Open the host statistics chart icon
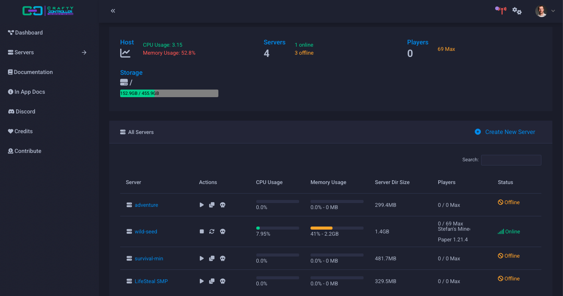 click(125, 53)
